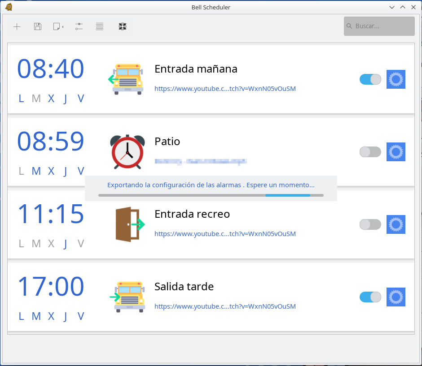Enable the Patio bell switch

pyautogui.click(x=370, y=152)
